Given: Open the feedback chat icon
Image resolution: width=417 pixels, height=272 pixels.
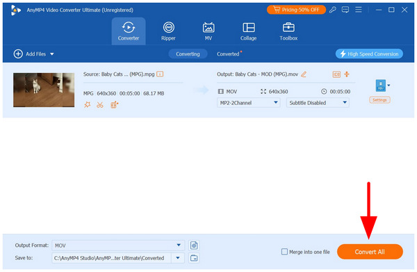Looking at the screenshot, I should [x=345, y=10].
